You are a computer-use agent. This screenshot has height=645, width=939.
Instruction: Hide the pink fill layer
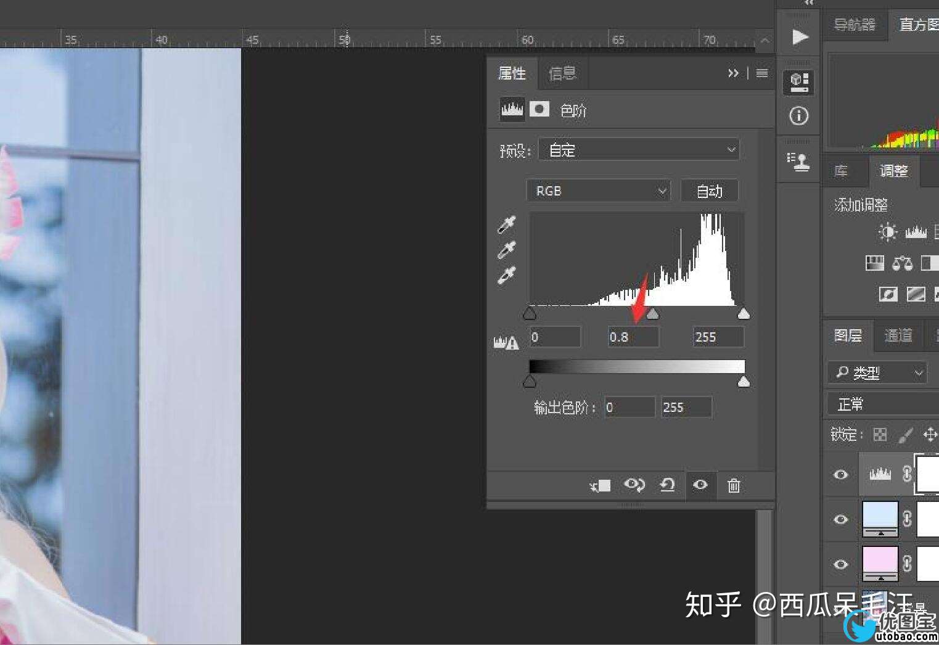click(x=841, y=564)
